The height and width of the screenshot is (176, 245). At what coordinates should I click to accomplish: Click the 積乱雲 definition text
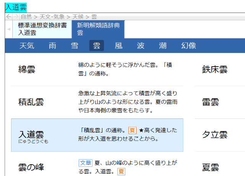128,102
